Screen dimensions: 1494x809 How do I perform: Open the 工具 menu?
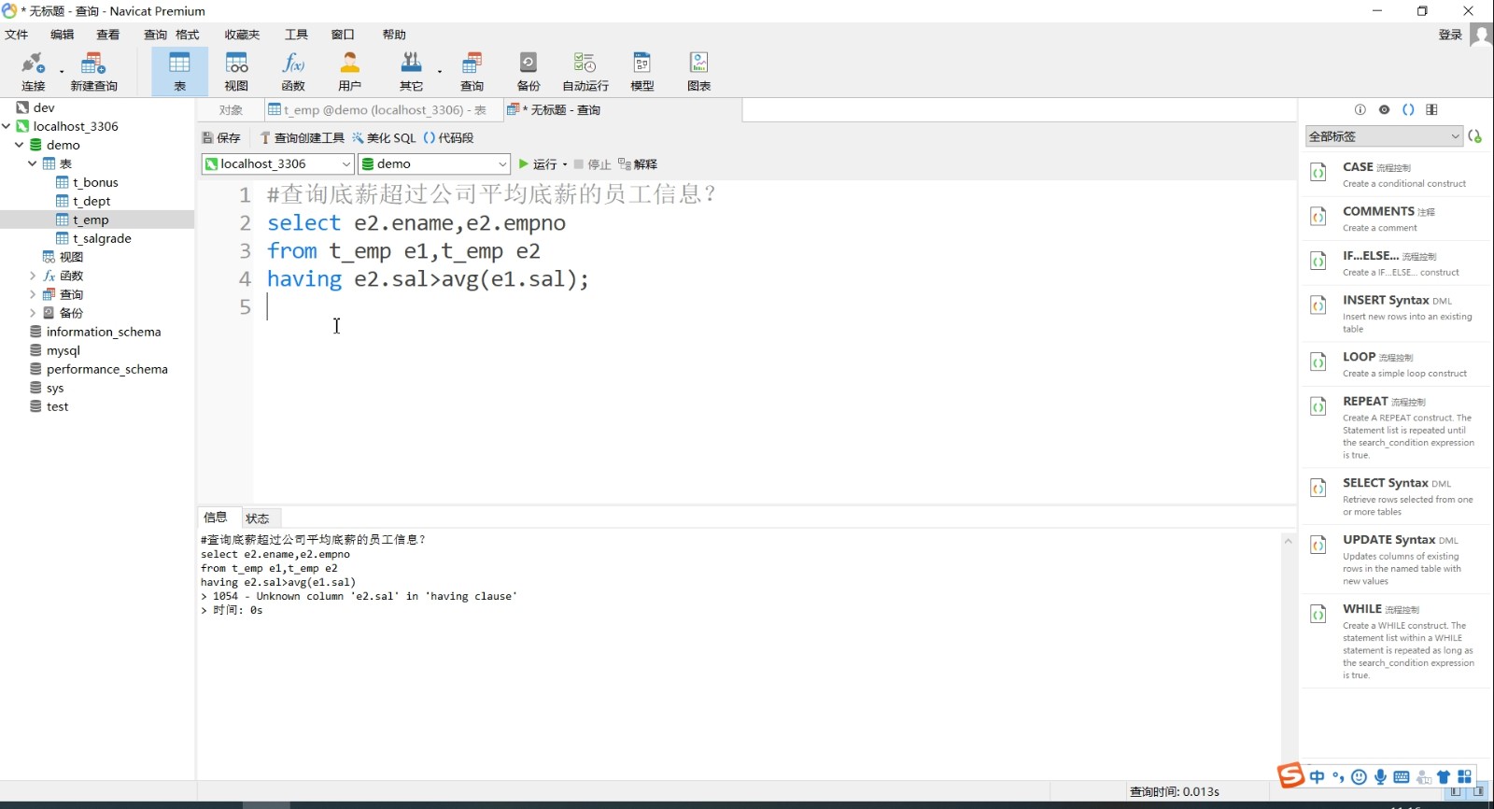(x=296, y=35)
